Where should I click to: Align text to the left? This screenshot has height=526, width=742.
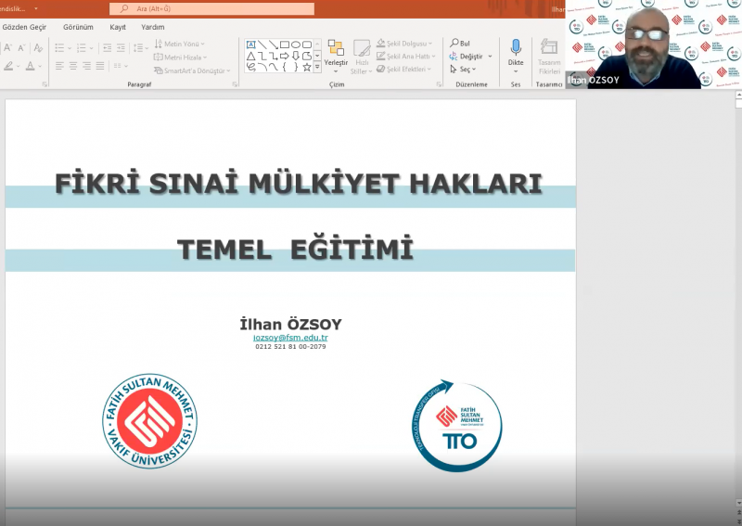point(59,66)
